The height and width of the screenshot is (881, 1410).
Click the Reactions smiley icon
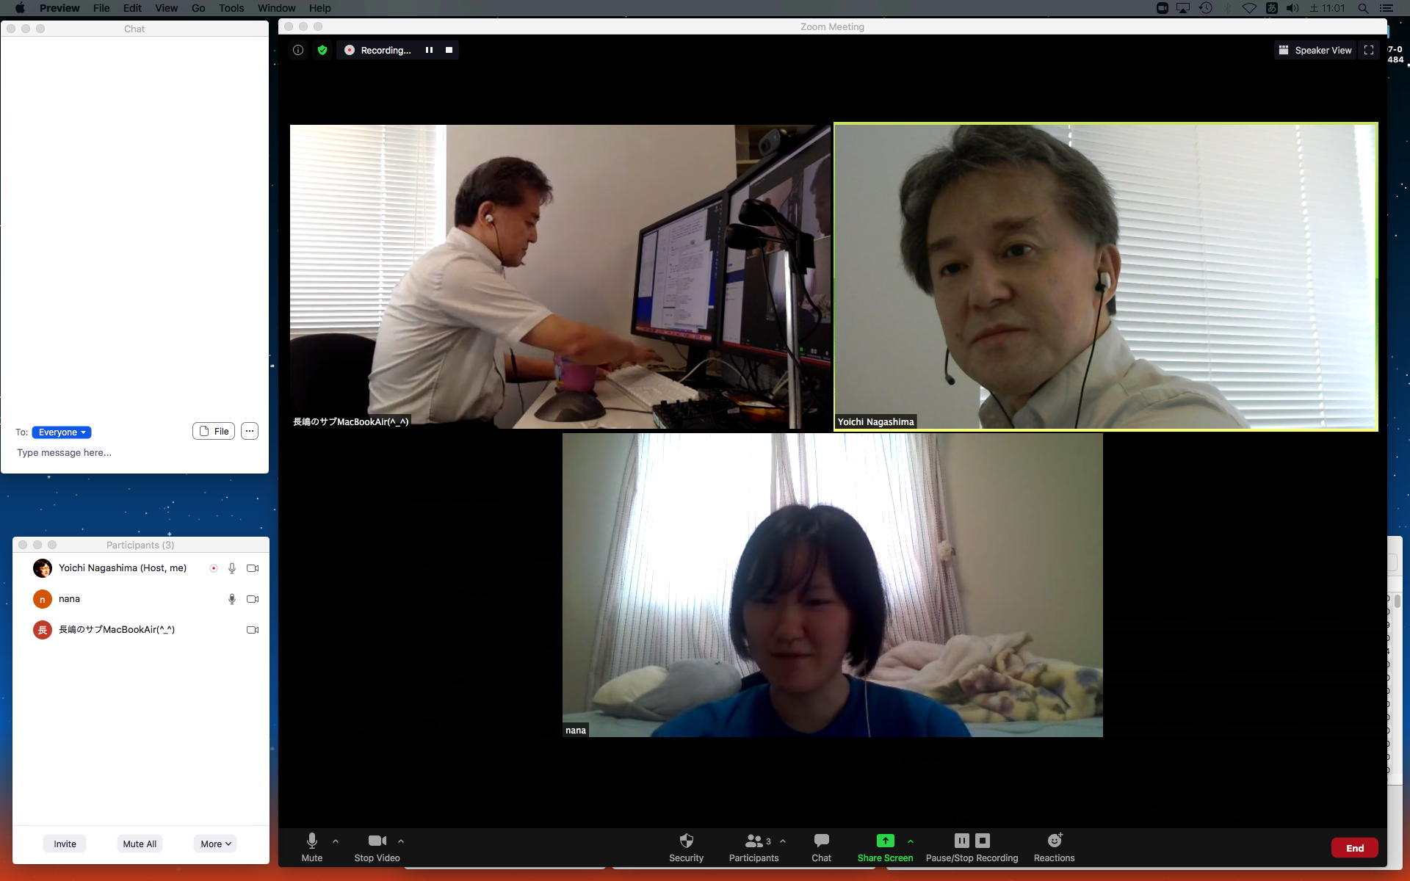click(1054, 841)
